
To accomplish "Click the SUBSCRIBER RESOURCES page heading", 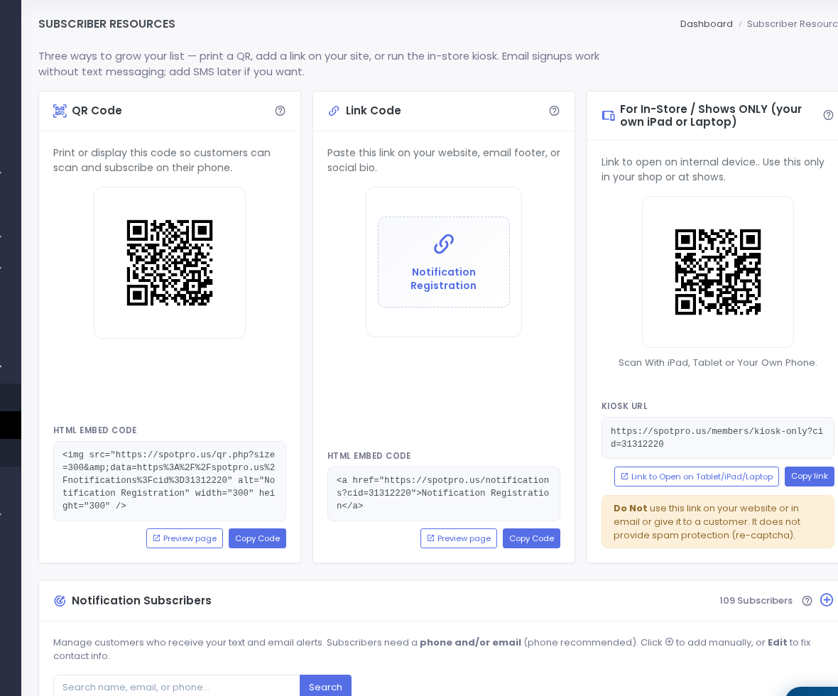I will (x=107, y=24).
